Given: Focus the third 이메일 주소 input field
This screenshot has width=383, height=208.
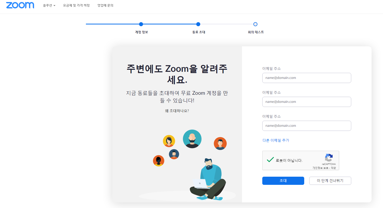Looking at the screenshot, I should click(307, 126).
